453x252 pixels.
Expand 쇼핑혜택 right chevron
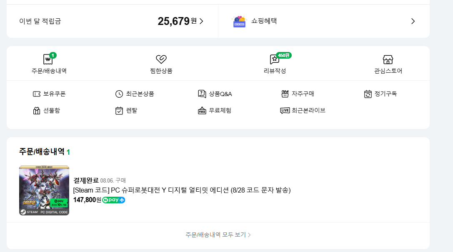coord(413,21)
